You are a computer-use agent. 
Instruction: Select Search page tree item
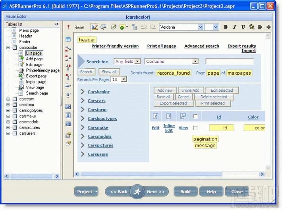pyautogui.click(x=37, y=93)
